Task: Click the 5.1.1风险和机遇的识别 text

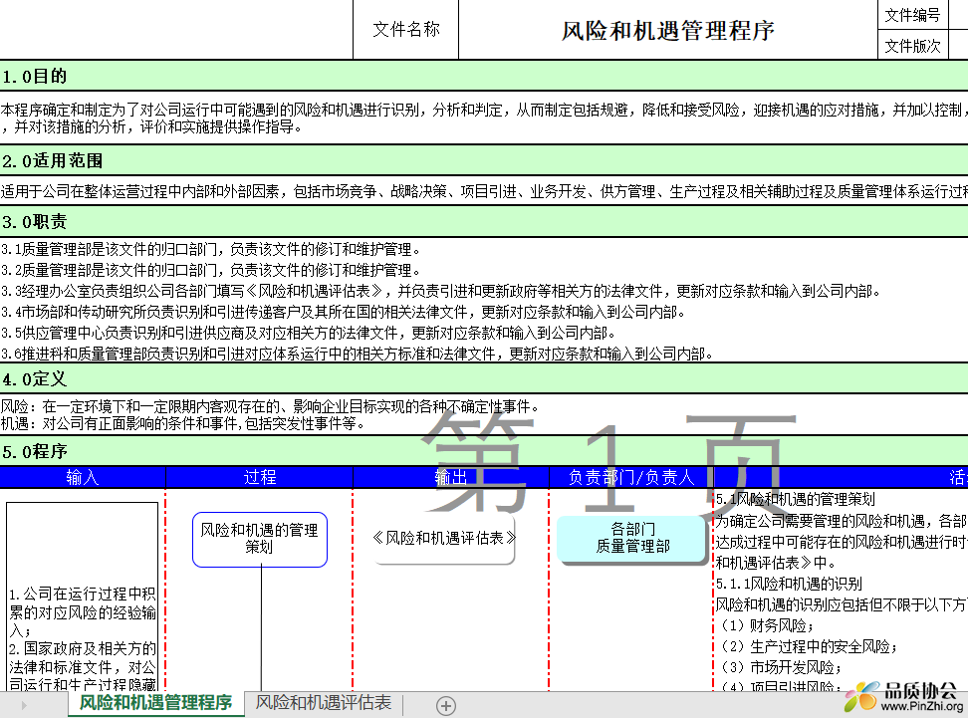Action: click(789, 584)
